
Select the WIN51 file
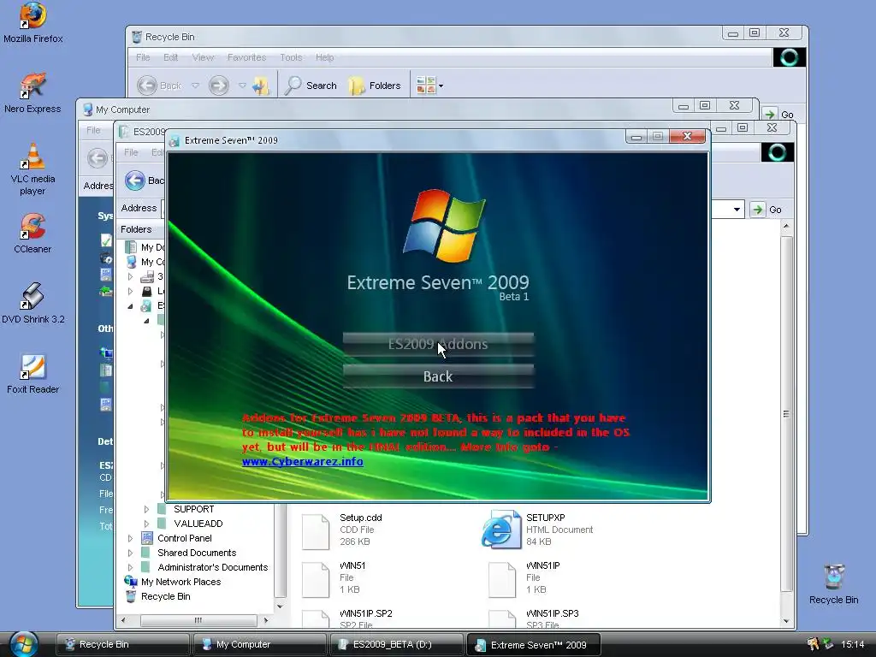click(334, 577)
